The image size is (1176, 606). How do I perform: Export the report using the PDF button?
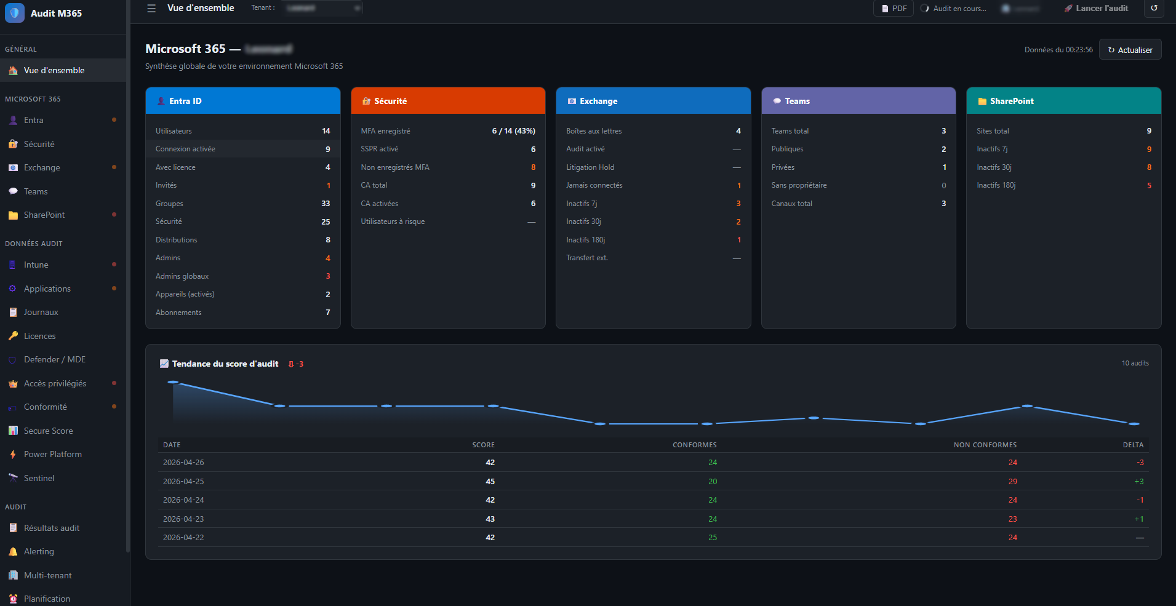click(893, 8)
